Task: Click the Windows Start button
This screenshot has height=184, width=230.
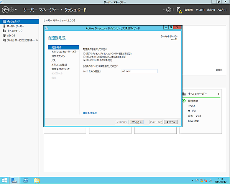Action: coord(4,181)
